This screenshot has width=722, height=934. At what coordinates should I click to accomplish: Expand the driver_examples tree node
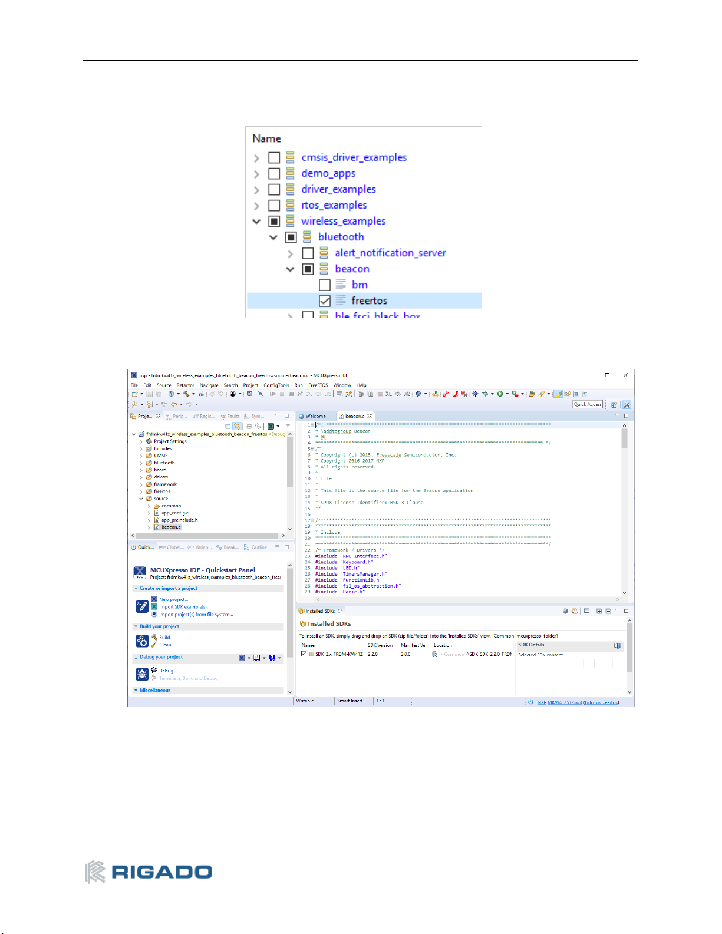point(256,190)
